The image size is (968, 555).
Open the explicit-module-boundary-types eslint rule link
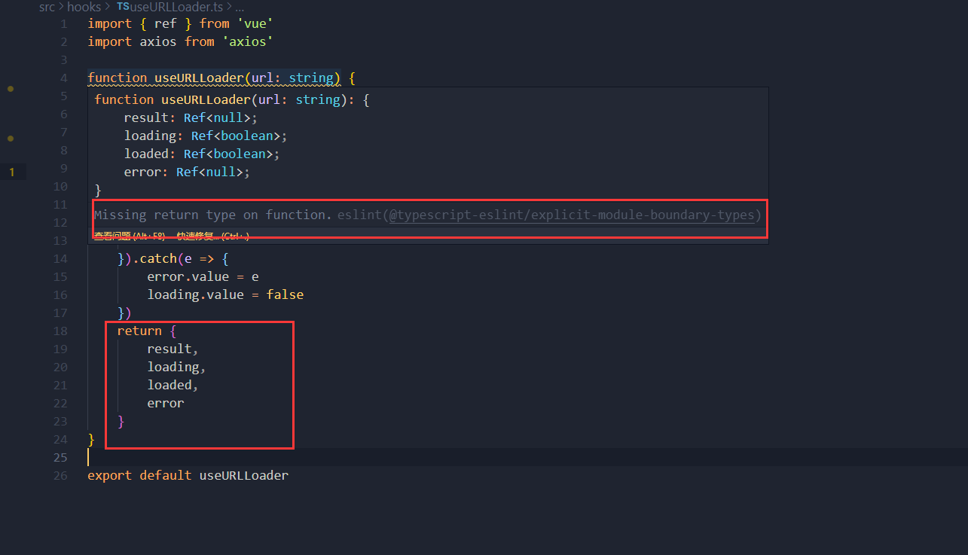[571, 215]
